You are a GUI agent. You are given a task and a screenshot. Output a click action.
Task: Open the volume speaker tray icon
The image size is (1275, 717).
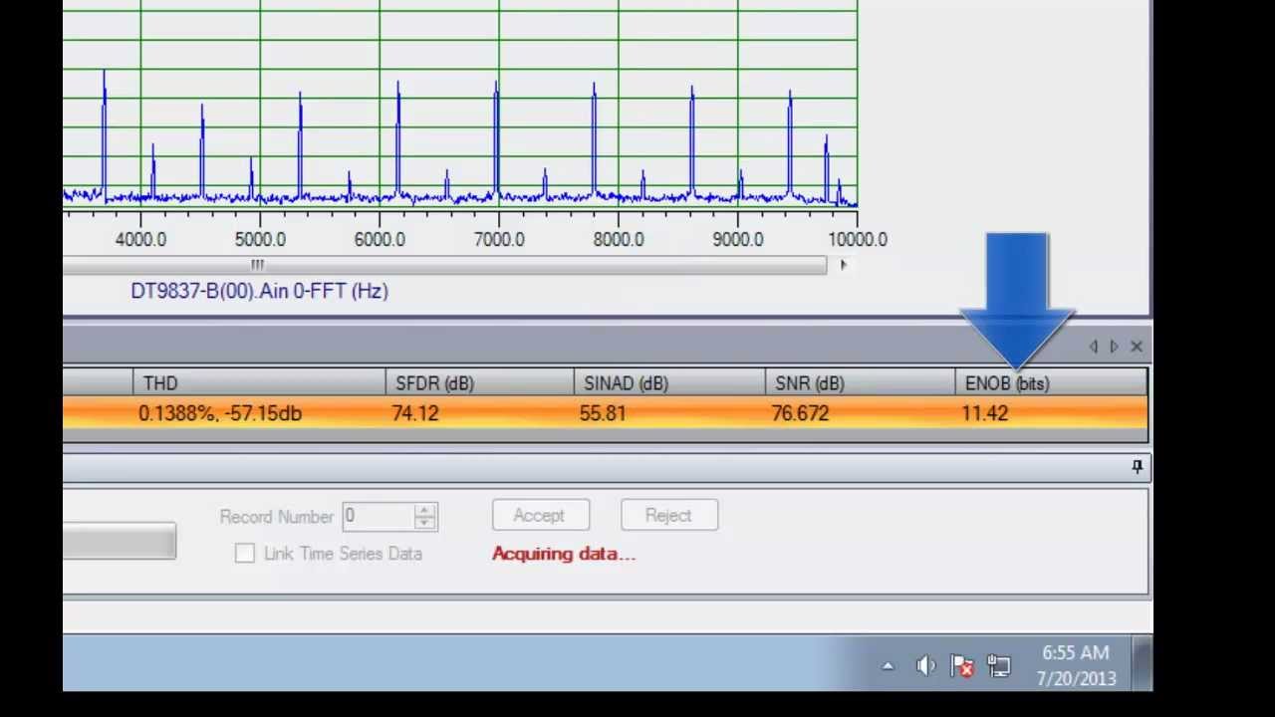point(925,666)
